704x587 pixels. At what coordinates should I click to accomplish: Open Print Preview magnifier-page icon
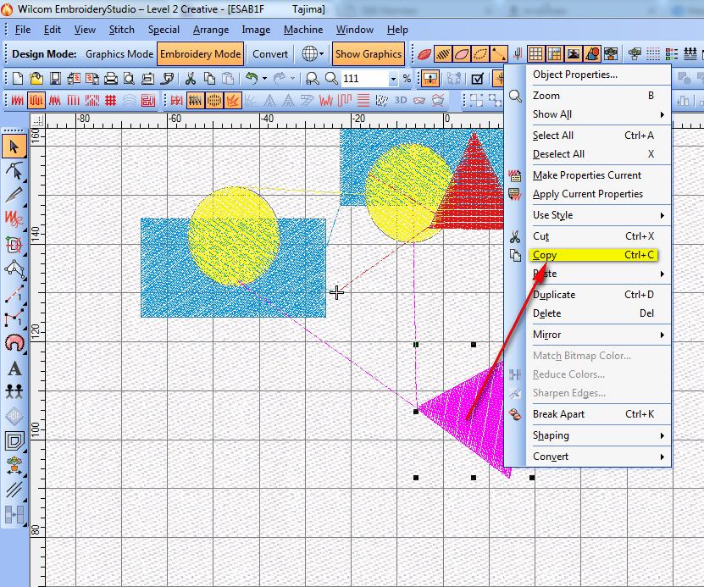coord(130,79)
